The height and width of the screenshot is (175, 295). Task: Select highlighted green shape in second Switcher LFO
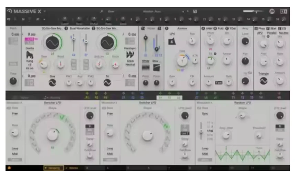pos(166,127)
